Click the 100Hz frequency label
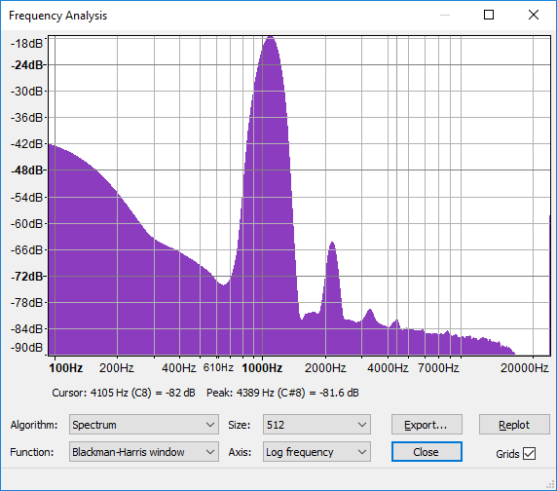Viewport: 557px width, 491px height. pos(65,367)
